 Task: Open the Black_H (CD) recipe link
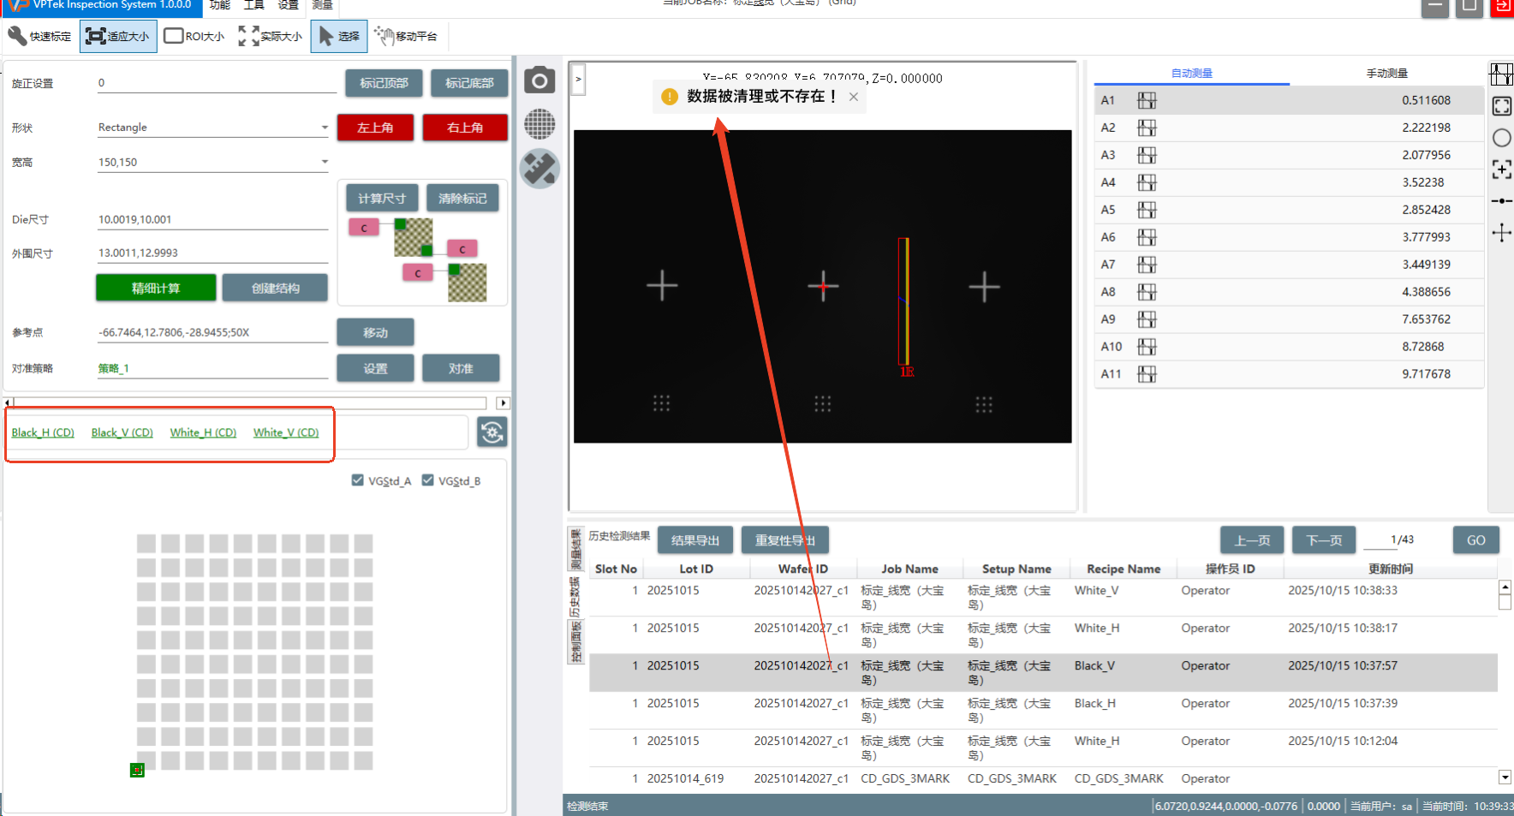[x=43, y=432]
